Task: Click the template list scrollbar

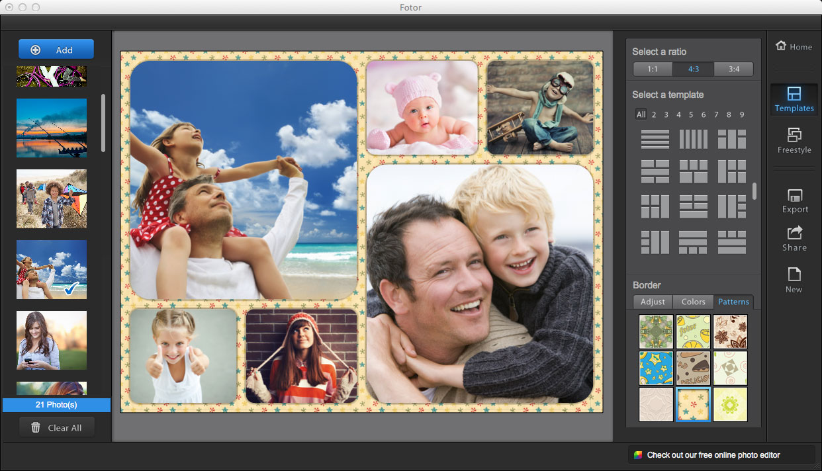Action: click(754, 191)
